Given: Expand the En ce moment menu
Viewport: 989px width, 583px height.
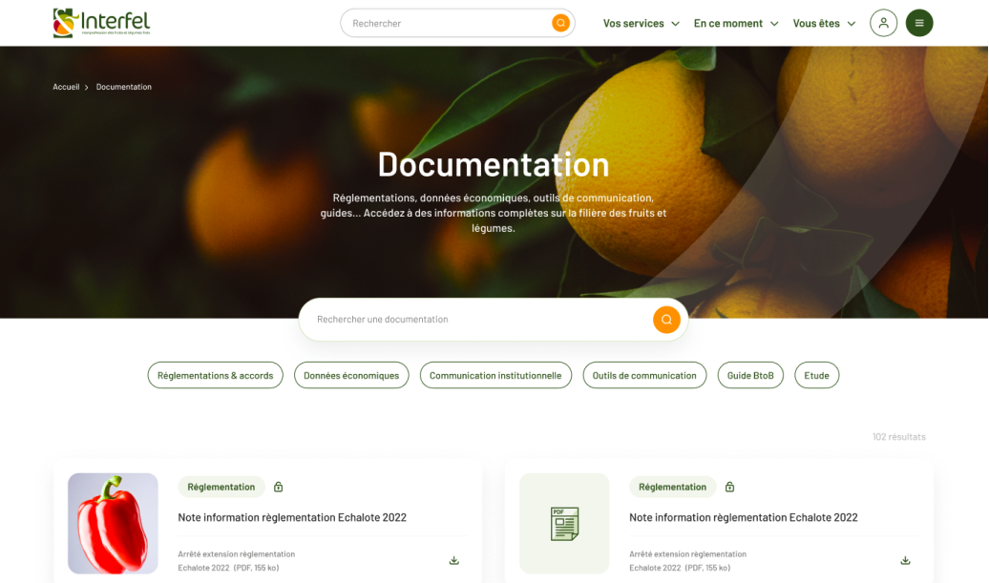Looking at the screenshot, I should pyautogui.click(x=735, y=24).
